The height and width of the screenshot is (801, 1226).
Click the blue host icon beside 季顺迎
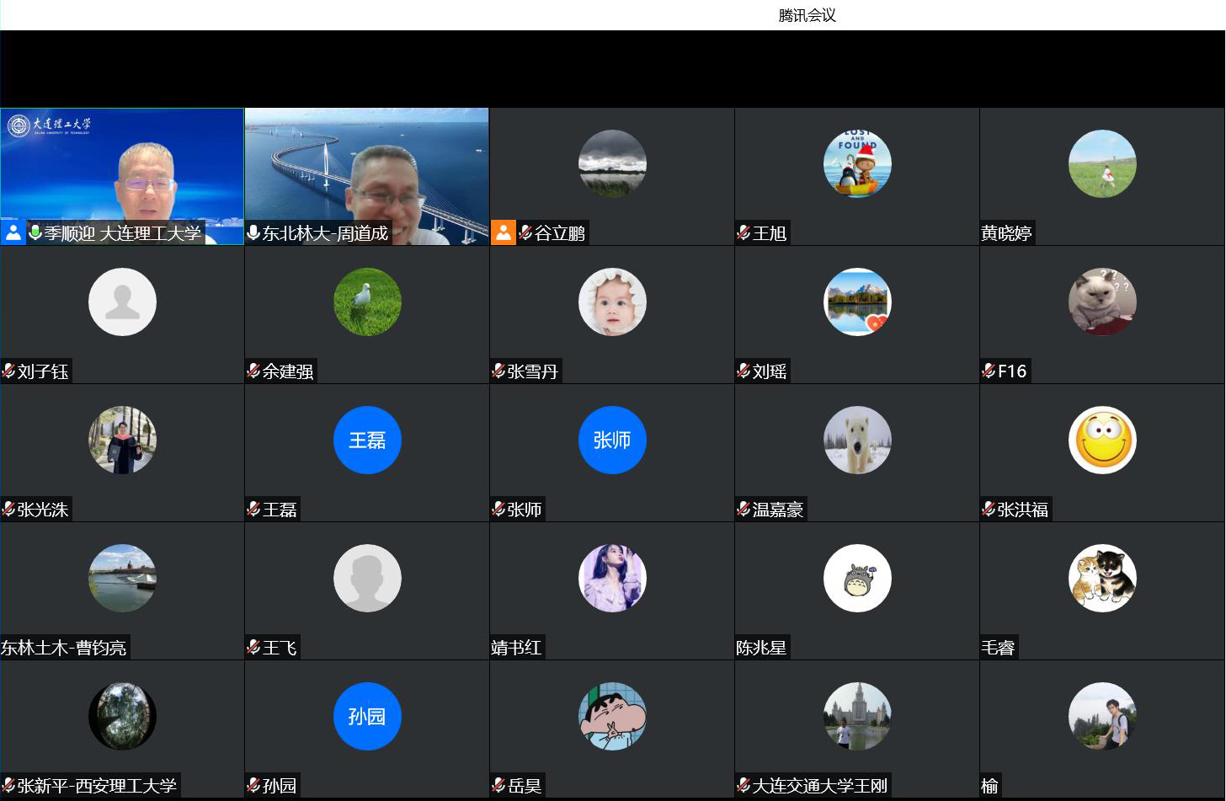click(x=13, y=233)
